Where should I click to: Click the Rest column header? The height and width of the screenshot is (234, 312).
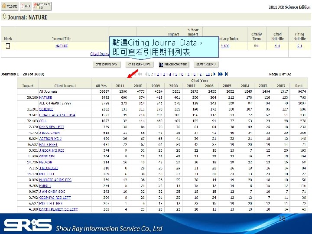click(299, 86)
